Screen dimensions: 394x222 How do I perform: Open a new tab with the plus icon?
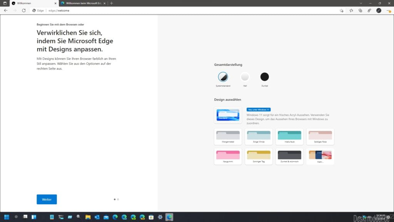click(x=112, y=3)
